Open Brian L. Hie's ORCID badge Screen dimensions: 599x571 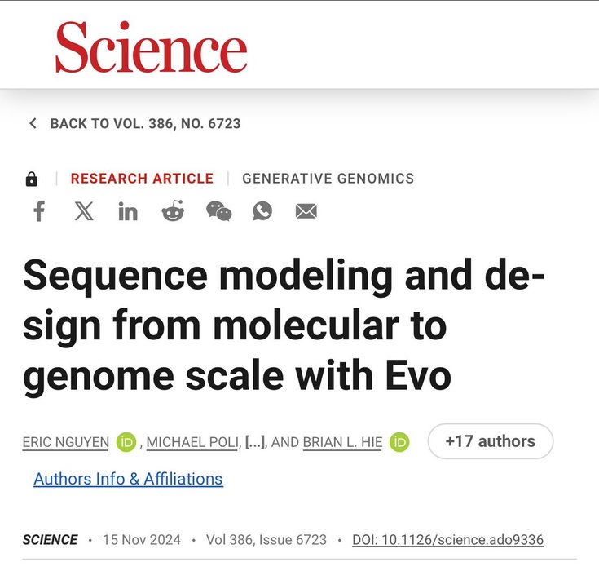[x=399, y=442]
